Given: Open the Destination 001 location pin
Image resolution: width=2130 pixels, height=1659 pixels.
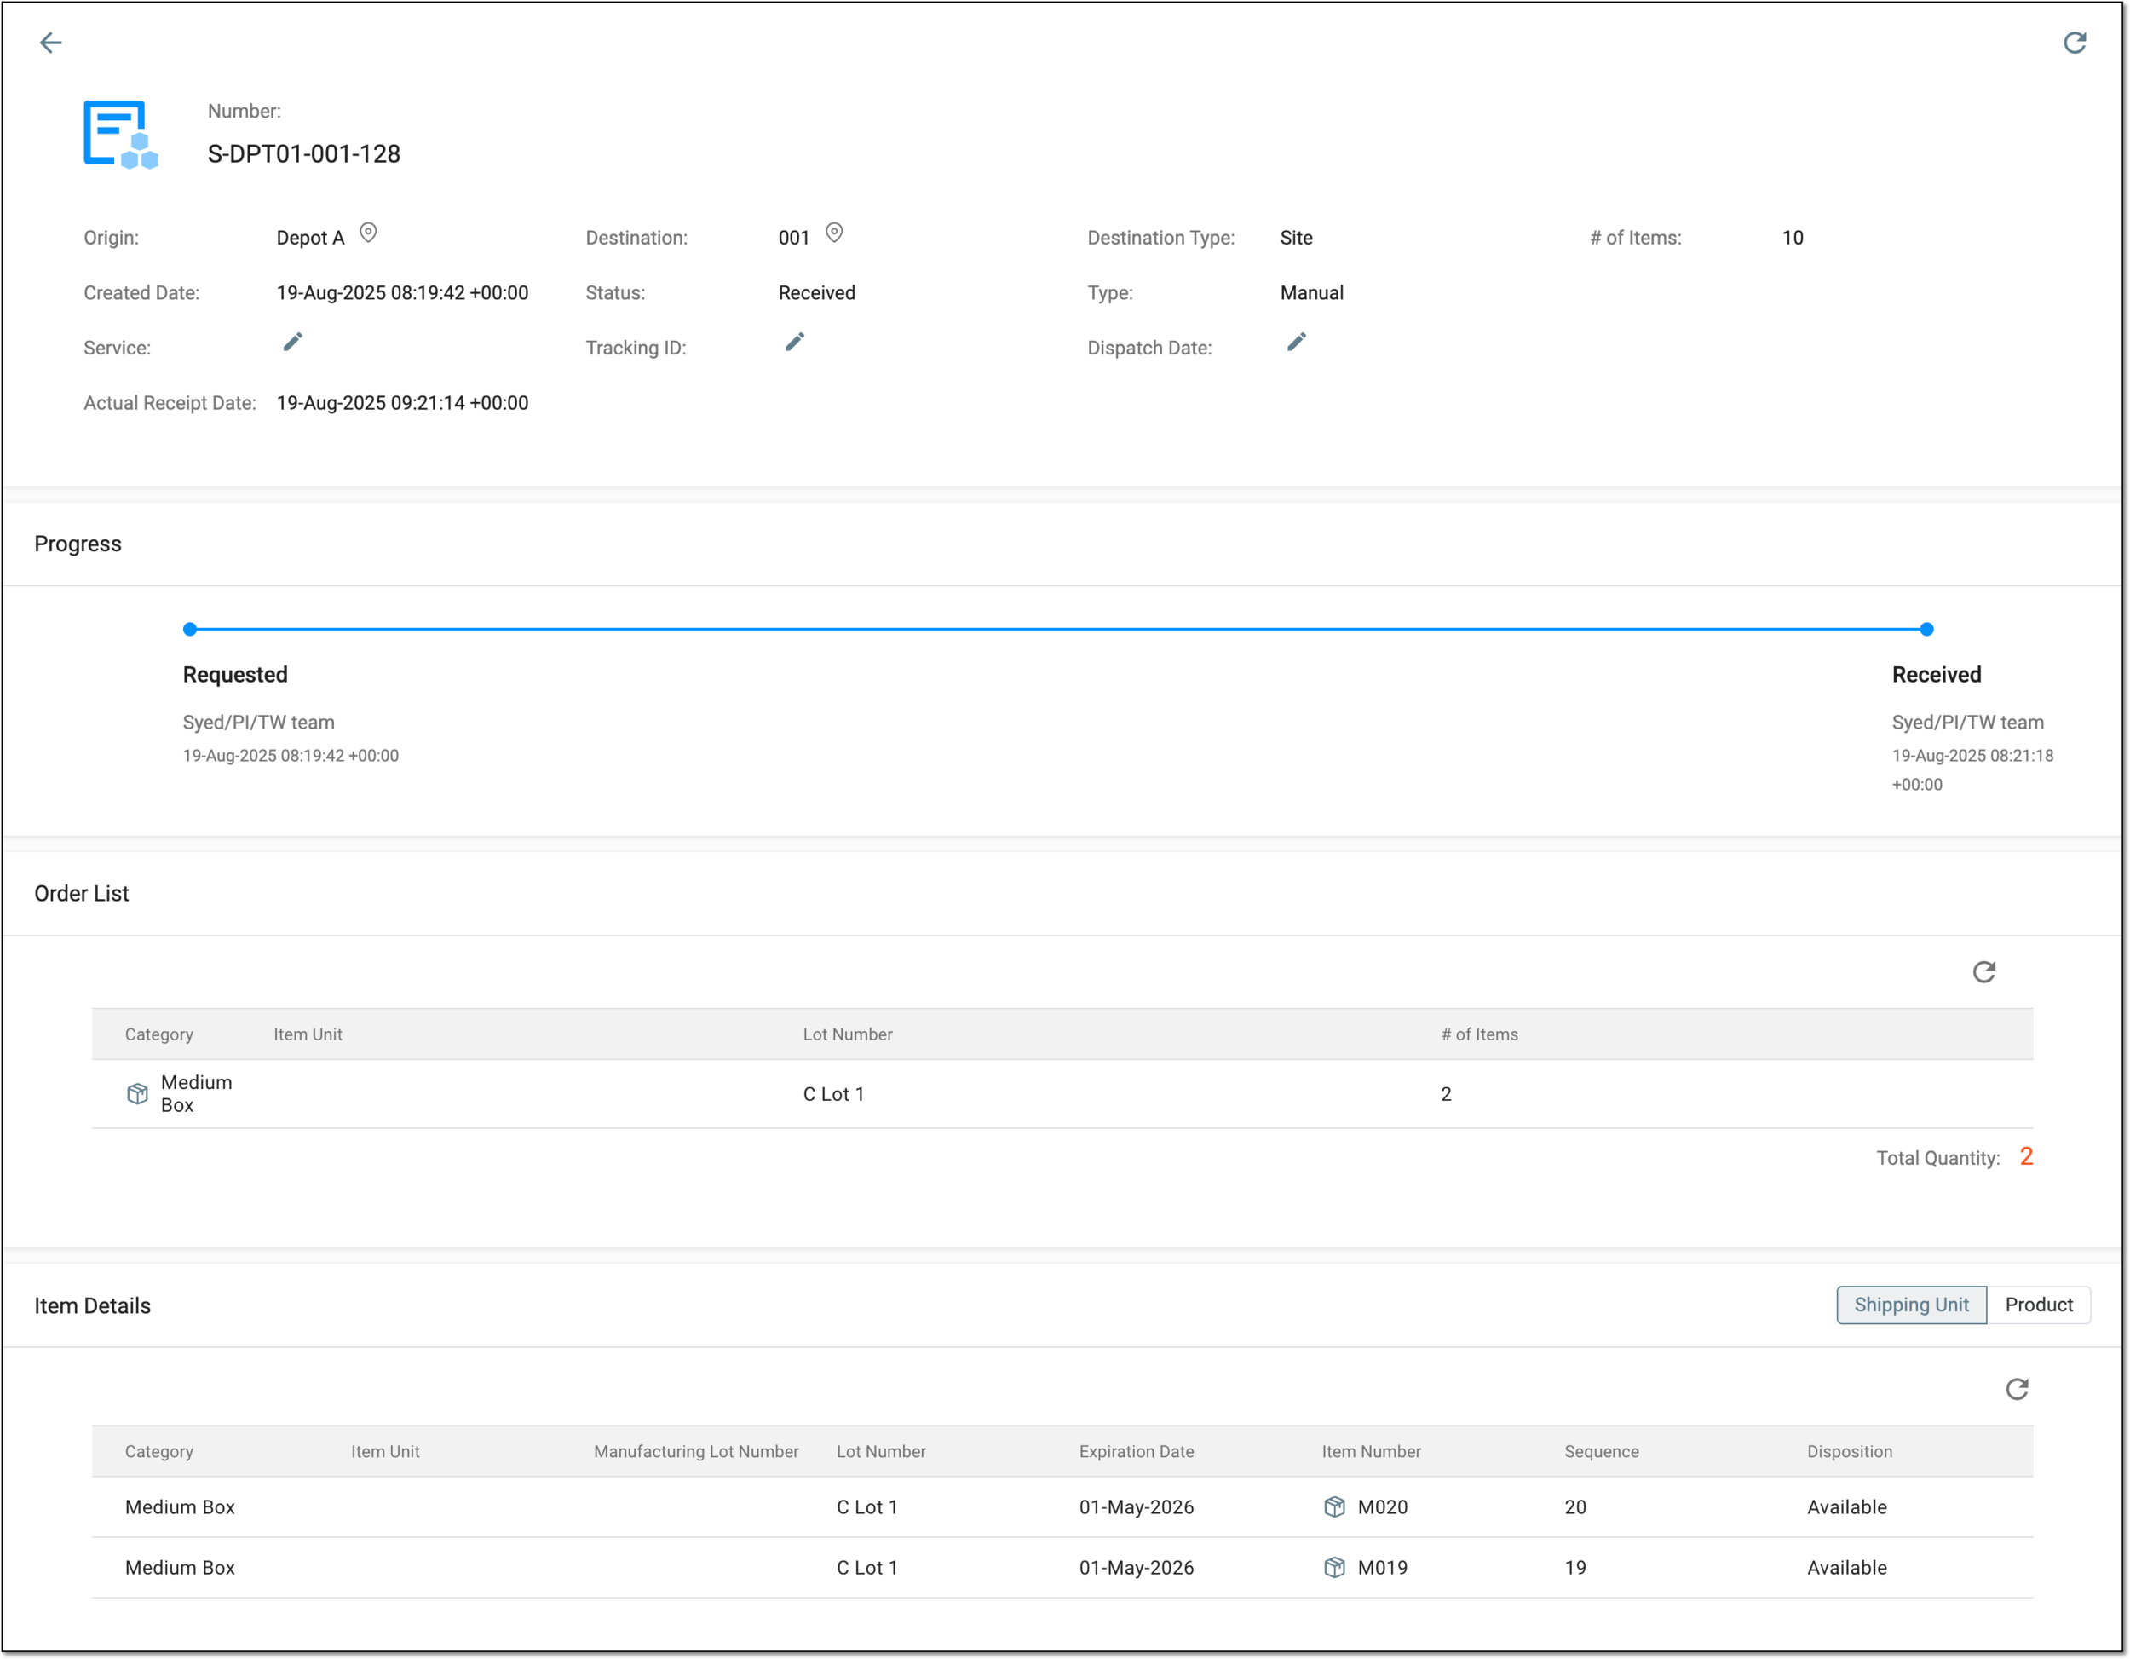Looking at the screenshot, I should point(834,233).
